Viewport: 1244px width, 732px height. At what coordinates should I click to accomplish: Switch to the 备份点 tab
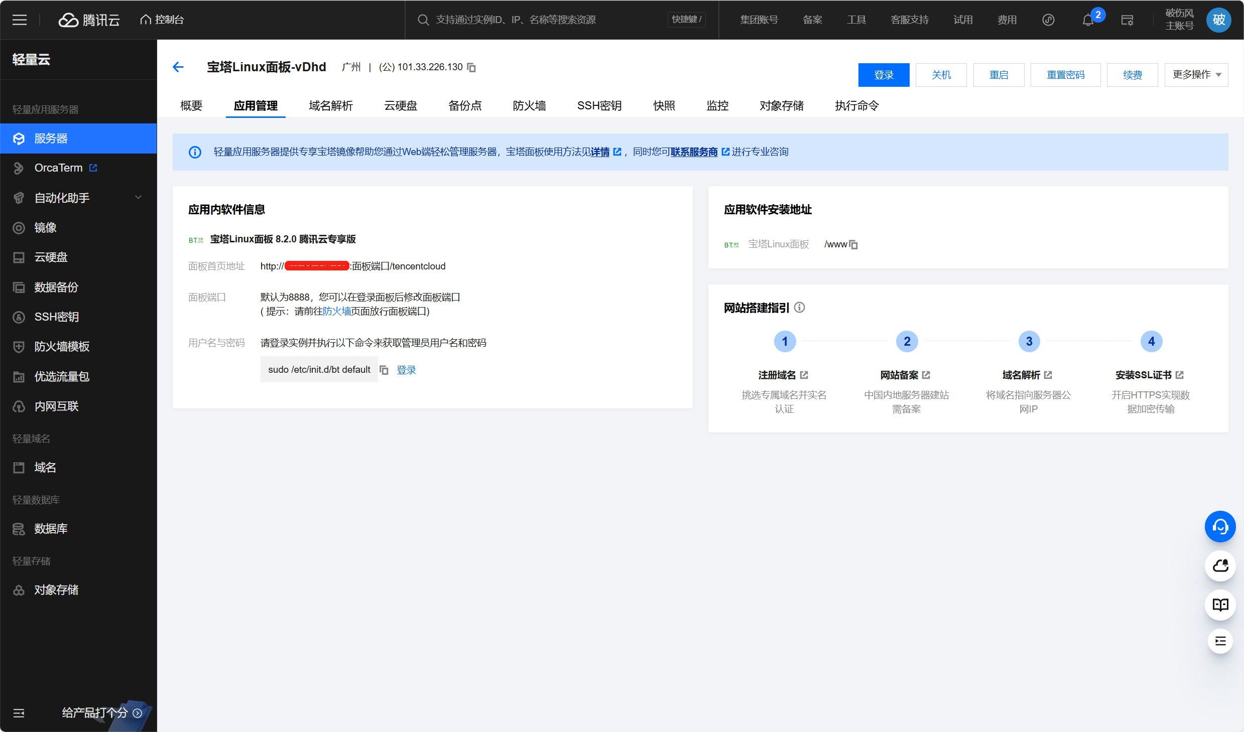[465, 105]
